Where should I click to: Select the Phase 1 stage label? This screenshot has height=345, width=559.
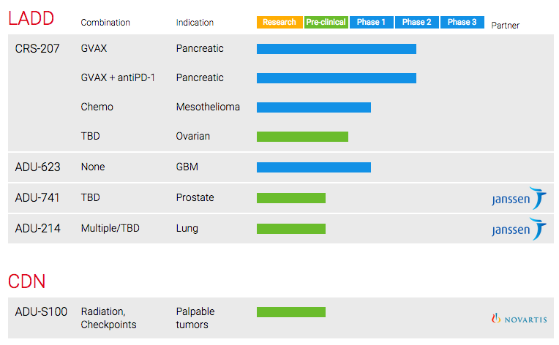tap(371, 22)
